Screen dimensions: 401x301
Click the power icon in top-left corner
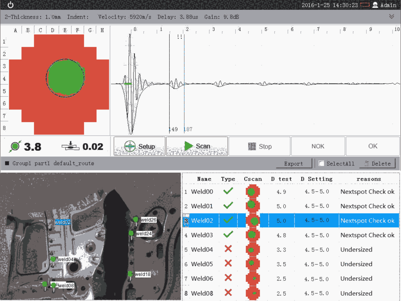tap(10, 5)
